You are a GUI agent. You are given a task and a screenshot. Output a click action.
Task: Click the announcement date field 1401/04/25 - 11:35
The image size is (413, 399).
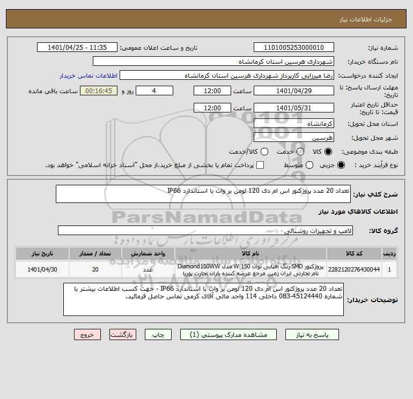click(77, 47)
